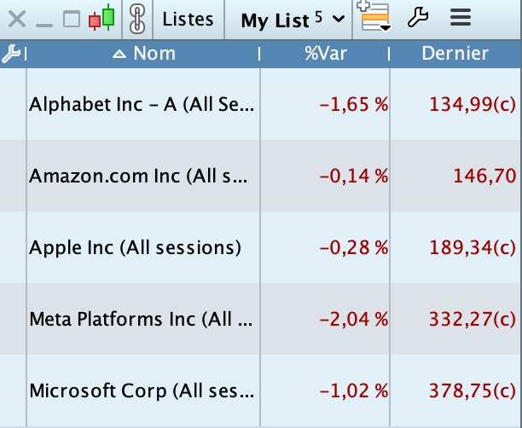Open the candlestick chart icon
This screenshot has width=522, height=428.
pyautogui.click(x=102, y=19)
